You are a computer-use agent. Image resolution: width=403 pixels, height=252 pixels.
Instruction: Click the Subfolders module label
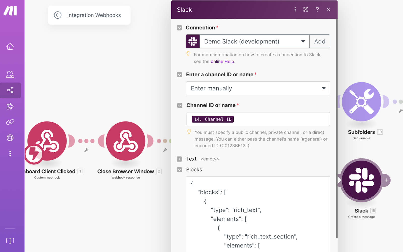pos(361,132)
